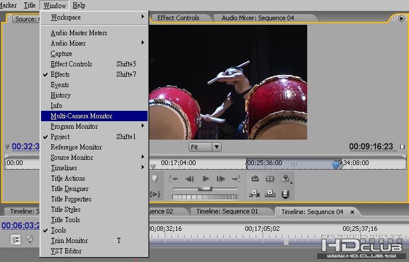Open Title Tools panel

(94, 220)
